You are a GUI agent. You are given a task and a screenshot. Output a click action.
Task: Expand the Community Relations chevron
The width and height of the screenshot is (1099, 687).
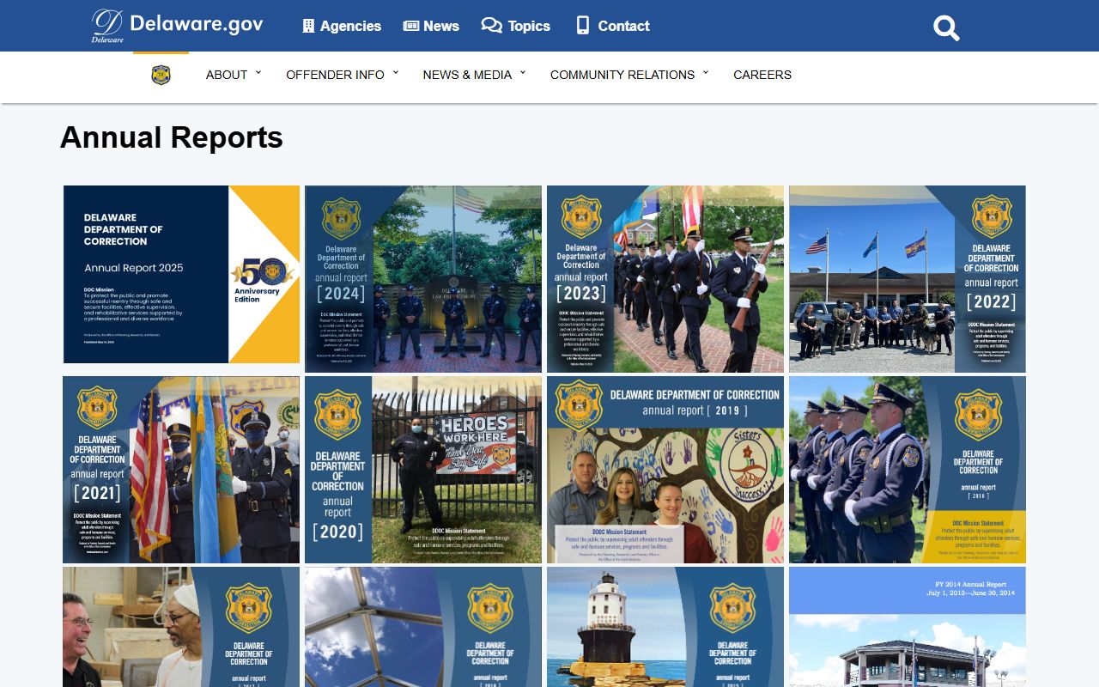(706, 73)
